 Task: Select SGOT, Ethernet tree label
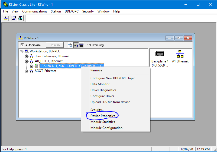46,71
